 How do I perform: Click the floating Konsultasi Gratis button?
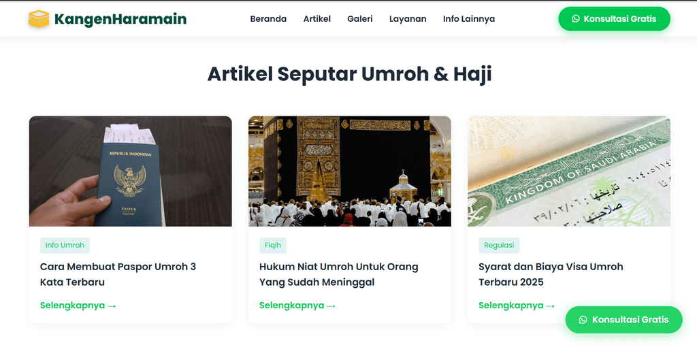623,320
